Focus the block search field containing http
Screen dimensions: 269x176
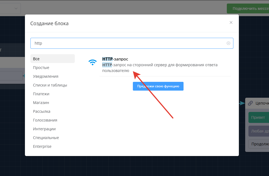129,43
